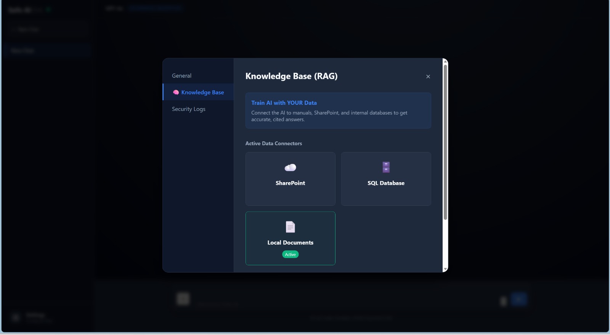This screenshot has width=610, height=335.
Task: Click the dialog's vertical scrollbar thumb
Action: [445, 142]
